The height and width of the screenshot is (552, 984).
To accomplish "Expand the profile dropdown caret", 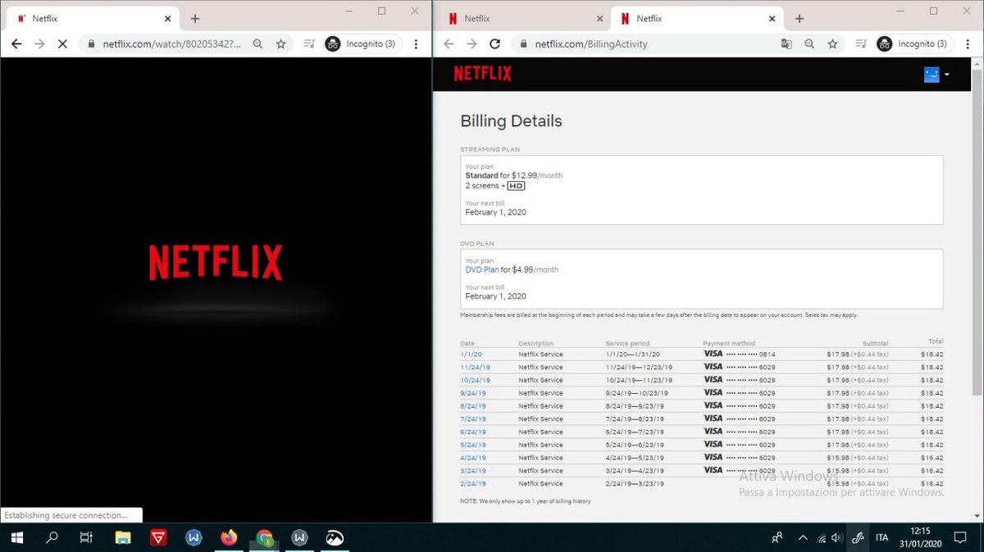I will [x=946, y=75].
